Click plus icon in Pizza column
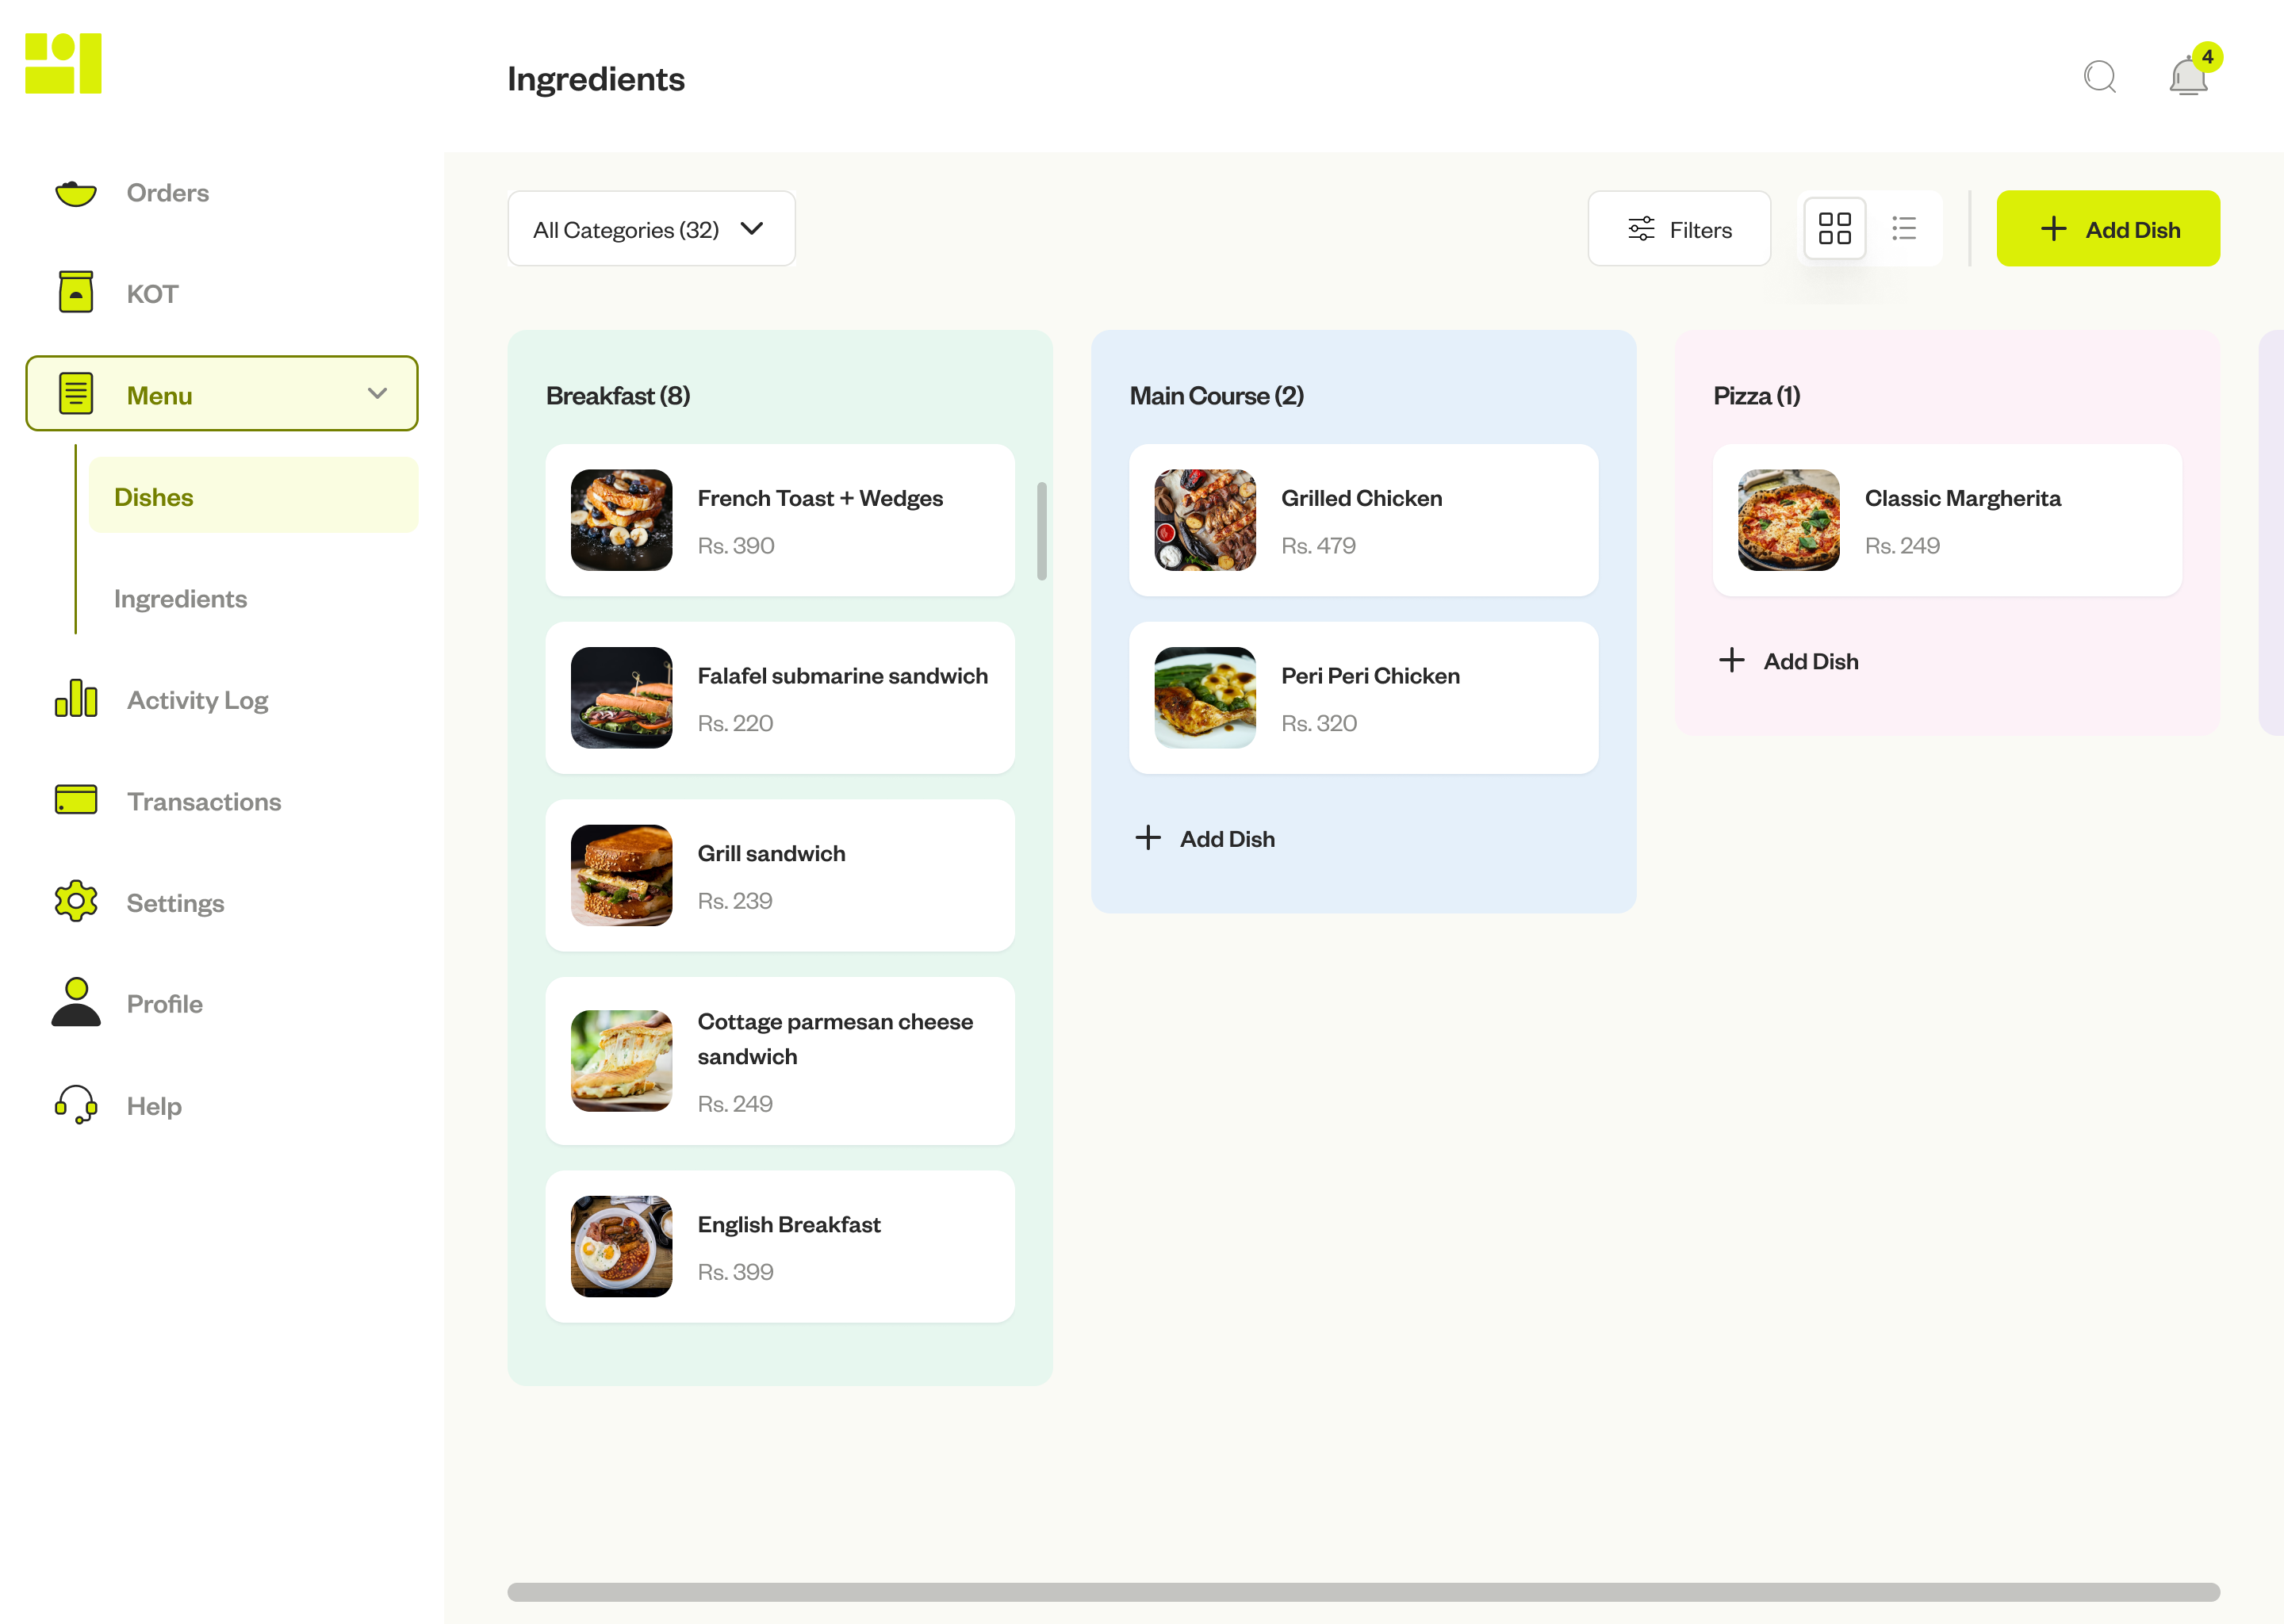The height and width of the screenshot is (1624, 2284). (x=1732, y=660)
